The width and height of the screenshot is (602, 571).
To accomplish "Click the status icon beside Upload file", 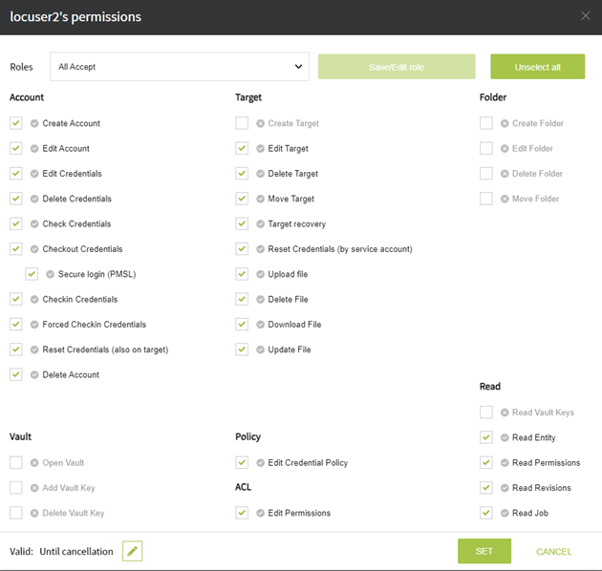I will [x=260, y=274].
